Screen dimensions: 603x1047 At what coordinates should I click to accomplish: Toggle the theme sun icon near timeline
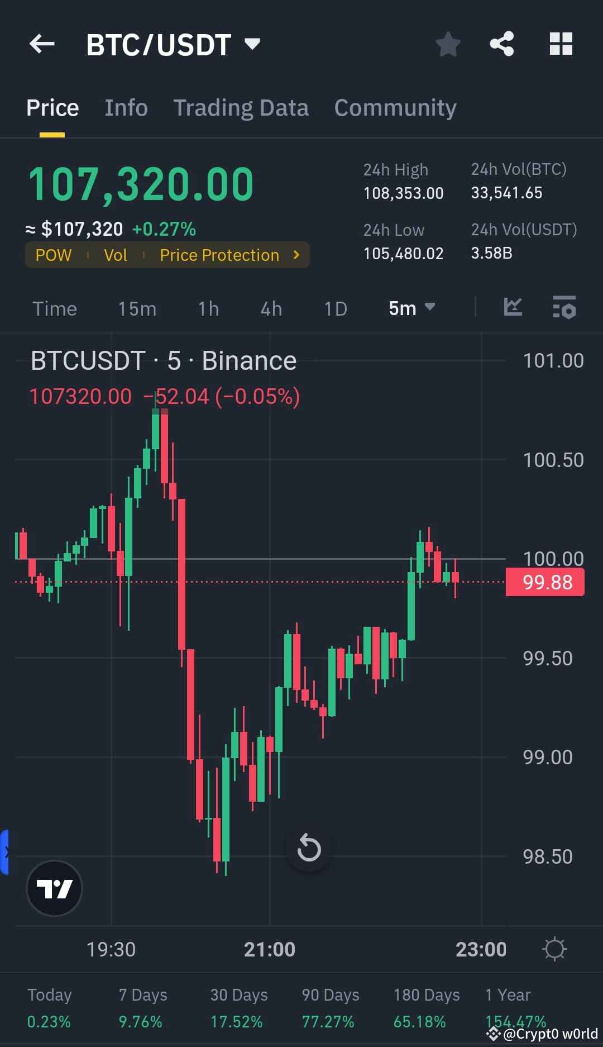pos(554,949)
